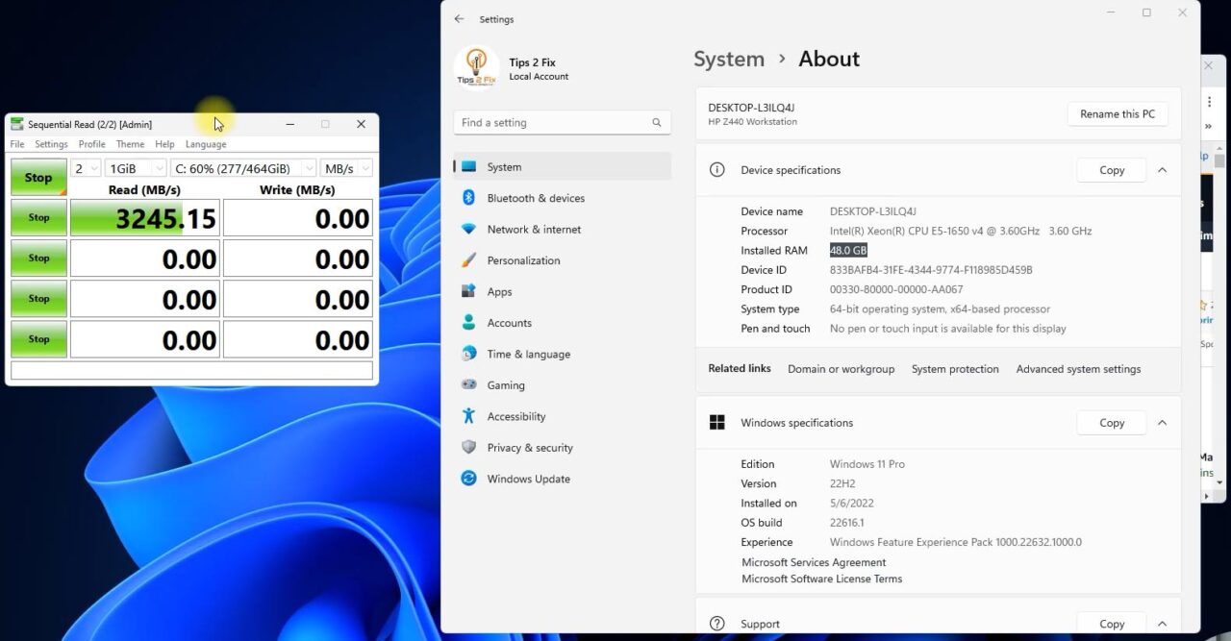Click the Windows specifications logo icon
Screen dimensions: 1231x641
coord(716,423)
